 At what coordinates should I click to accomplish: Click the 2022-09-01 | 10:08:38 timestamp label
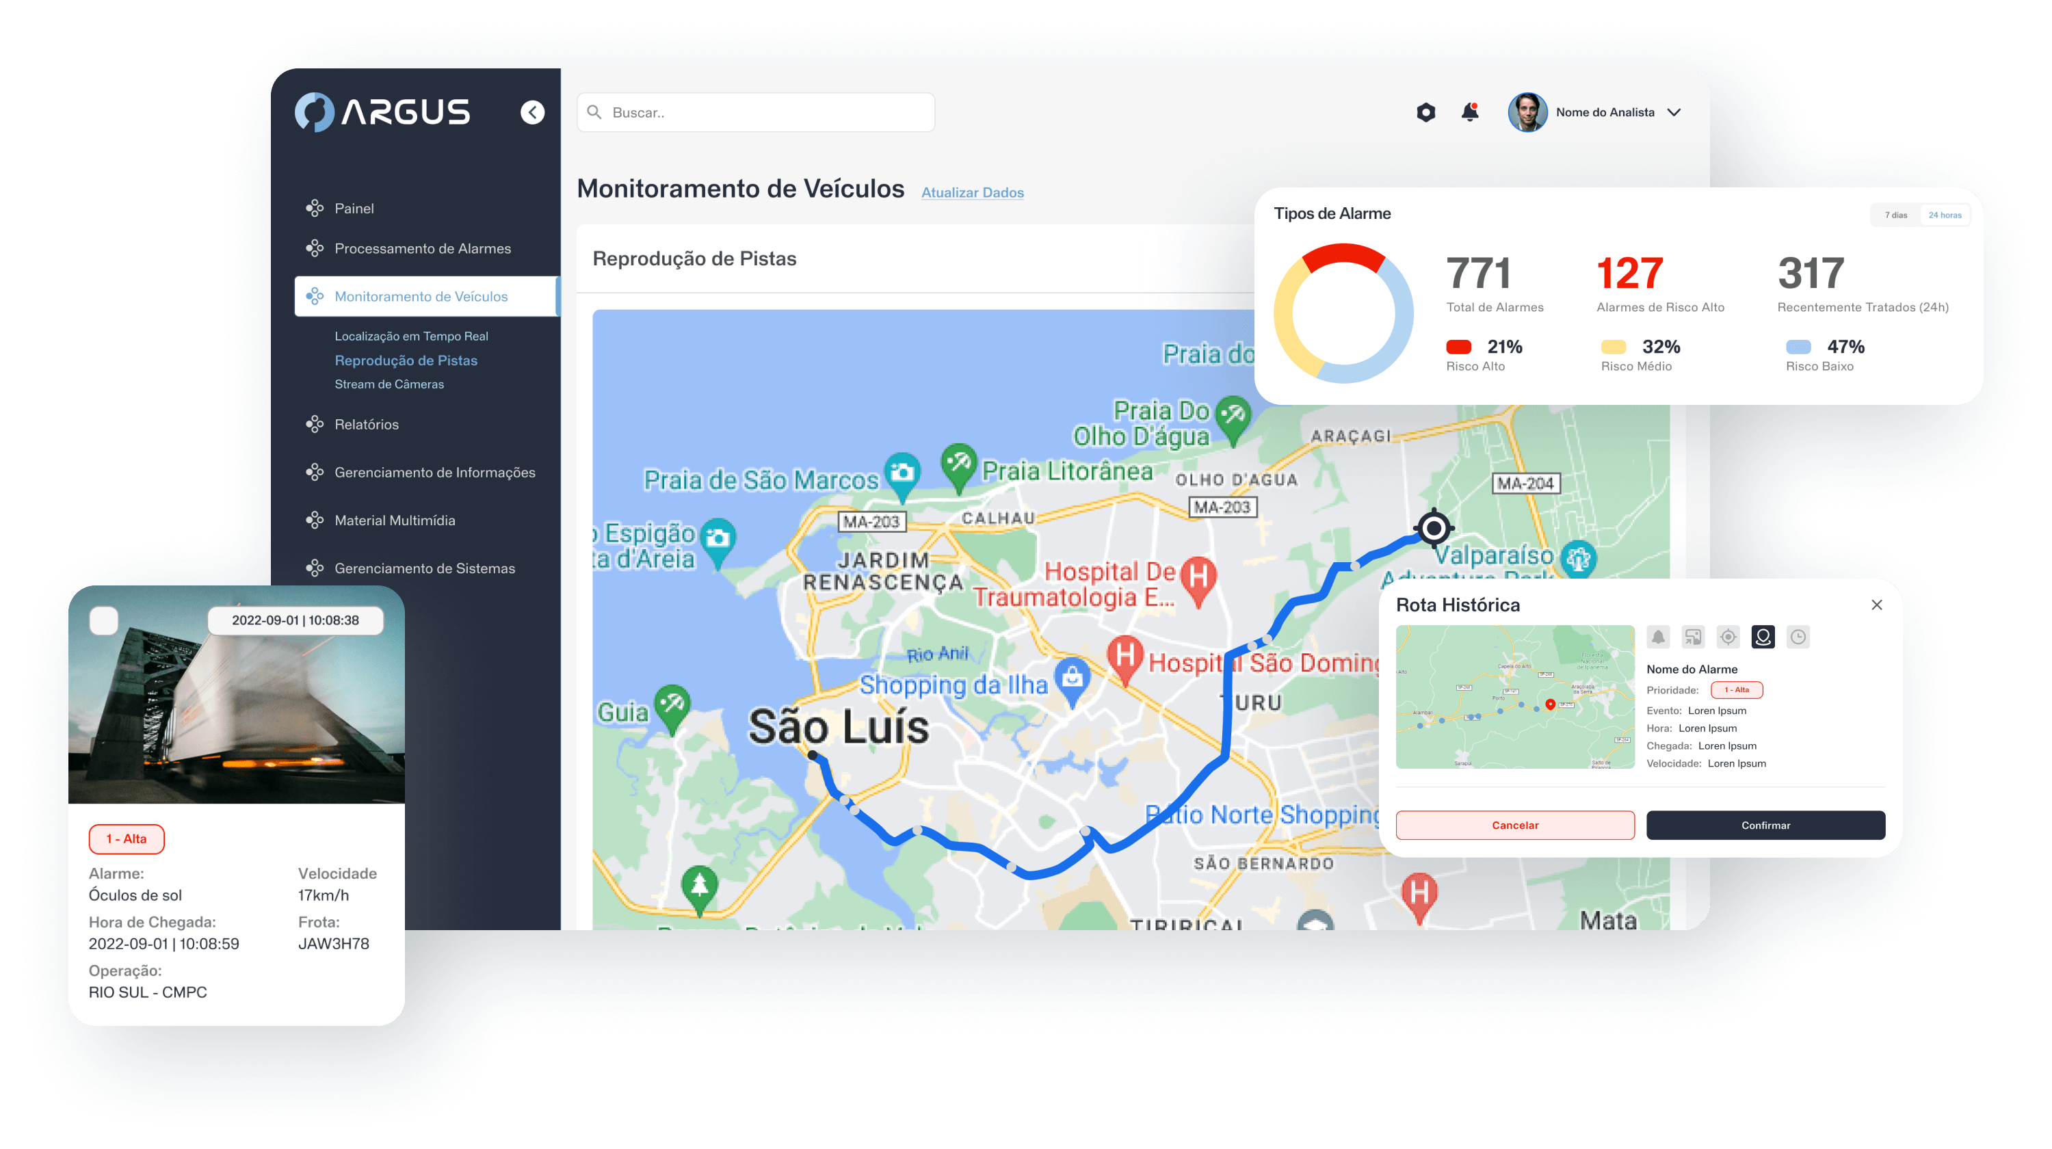295,620
